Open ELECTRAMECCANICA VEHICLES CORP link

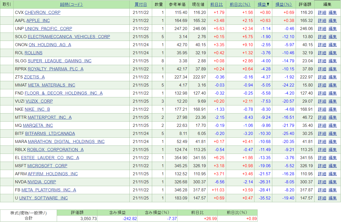tap(69, 37)
